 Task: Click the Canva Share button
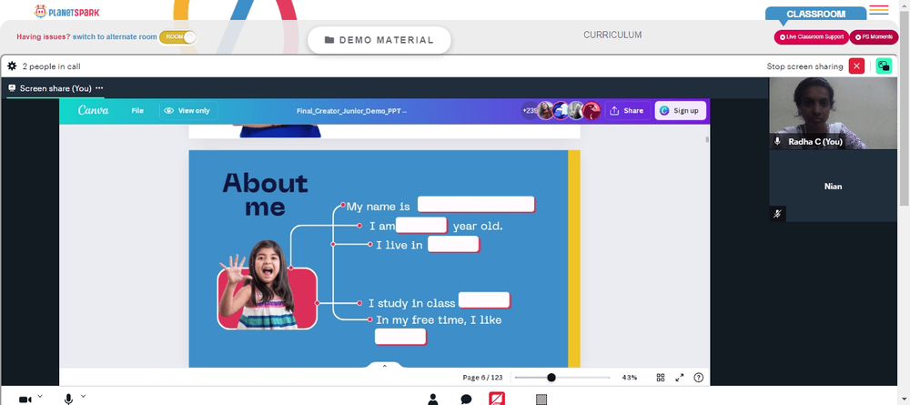coord(627,110)
